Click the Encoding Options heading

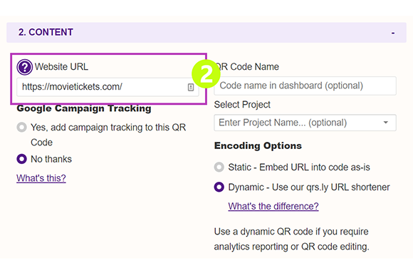point(258,145)
